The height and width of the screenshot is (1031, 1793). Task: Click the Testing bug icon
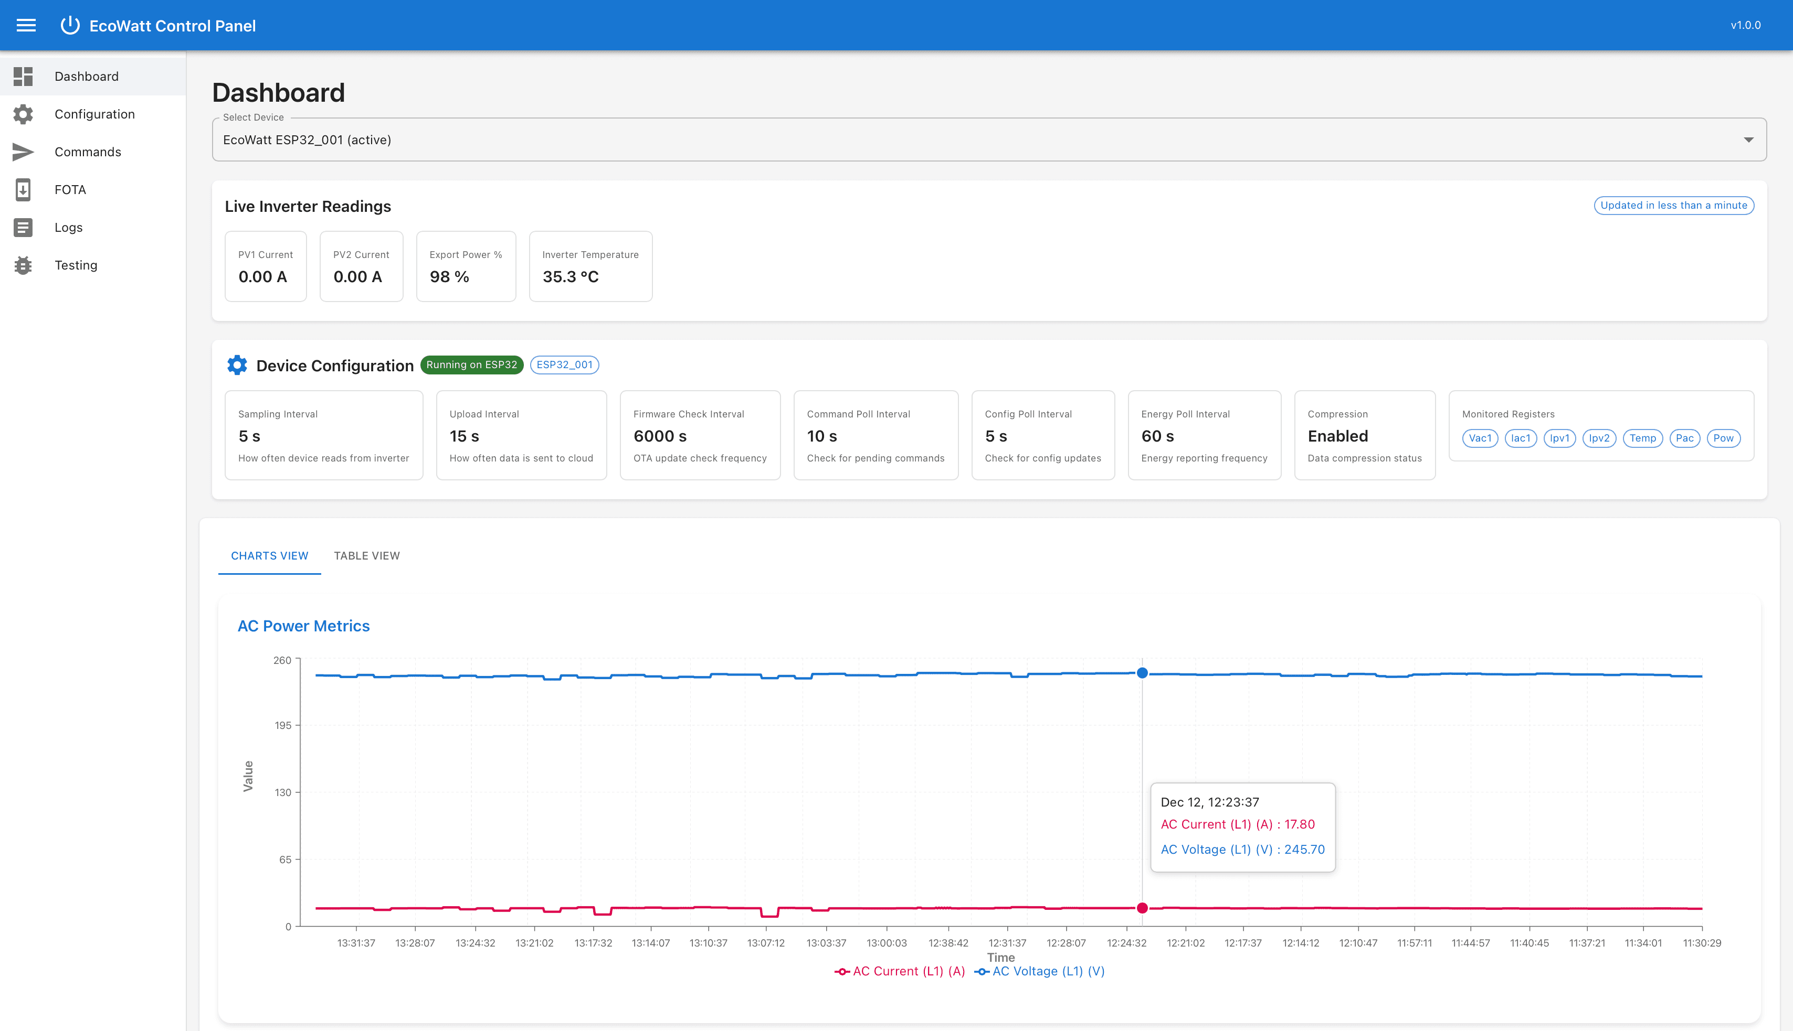[x=23, y=265]
